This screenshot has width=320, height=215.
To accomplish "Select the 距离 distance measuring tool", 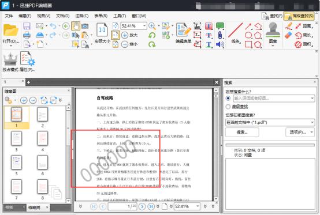I will pyautogui.click(x=304, y=26).
